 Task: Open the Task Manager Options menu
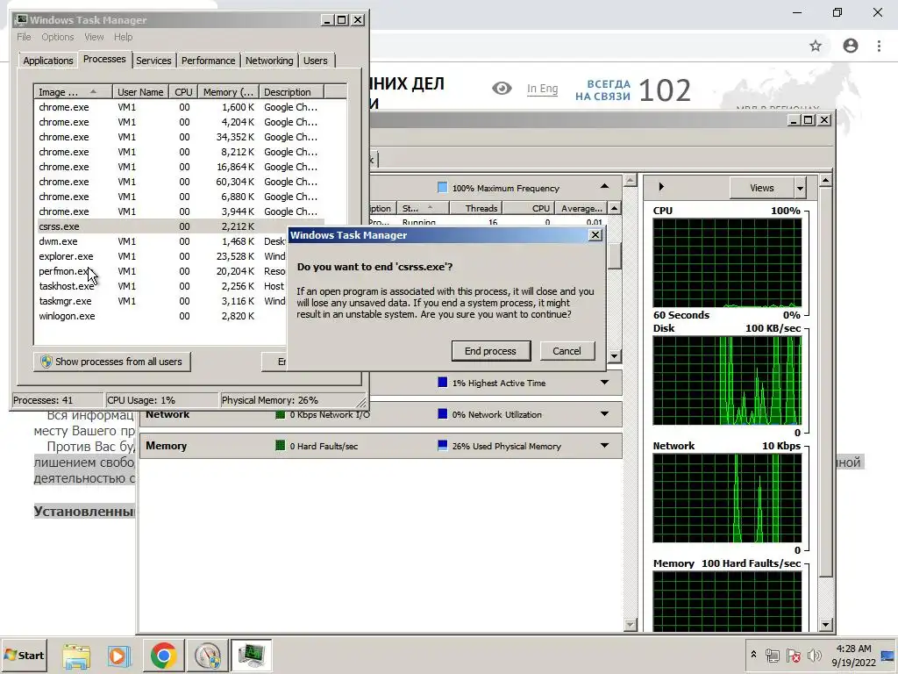[x=57, y=37]
